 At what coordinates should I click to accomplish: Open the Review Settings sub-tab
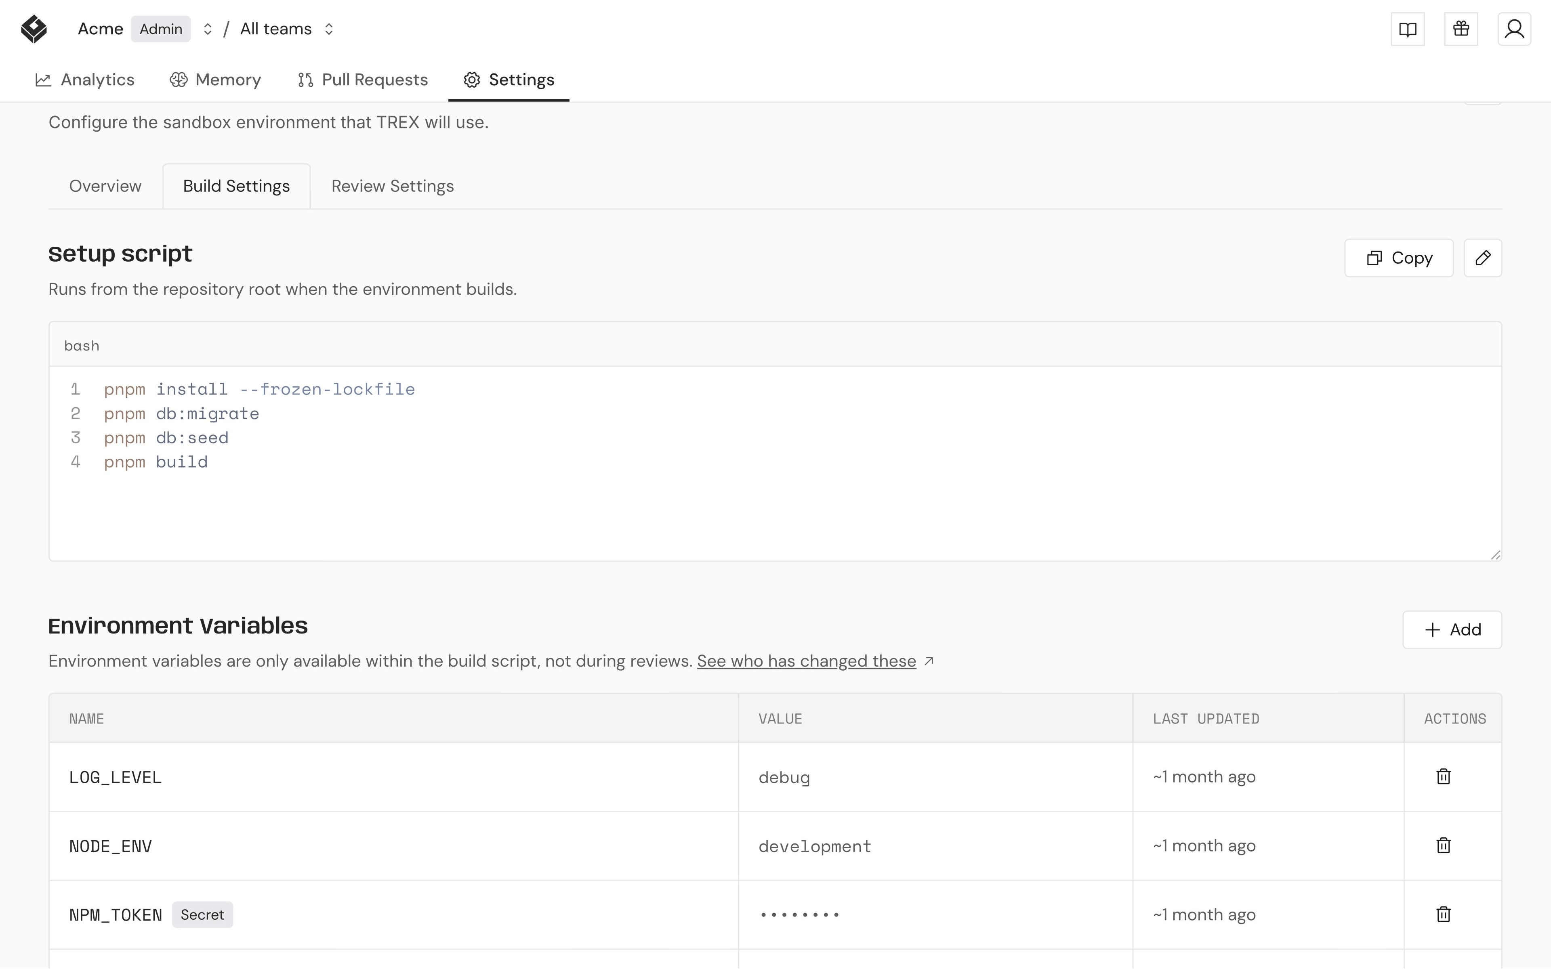(392, 187)
